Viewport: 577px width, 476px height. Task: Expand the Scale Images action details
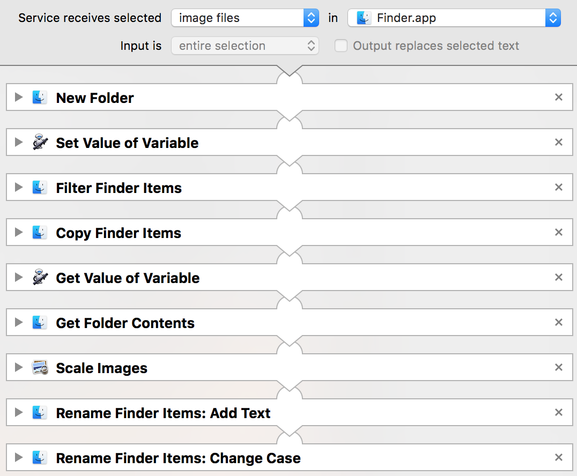[x=18, y=367]
